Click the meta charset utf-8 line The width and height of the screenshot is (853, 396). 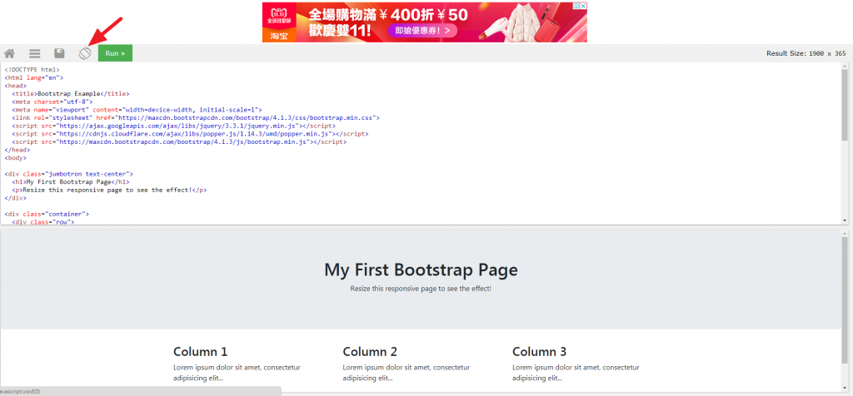pos(52,101)
